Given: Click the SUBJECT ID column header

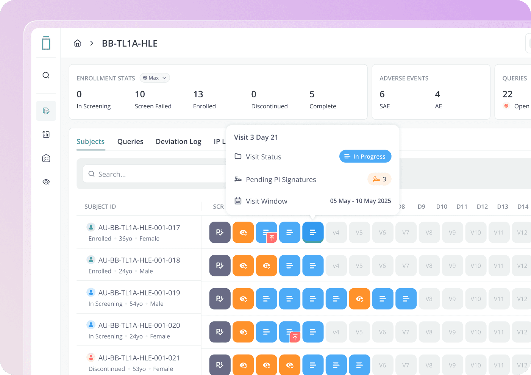Looking at the screenshot, I should click(x=100, y=207).
